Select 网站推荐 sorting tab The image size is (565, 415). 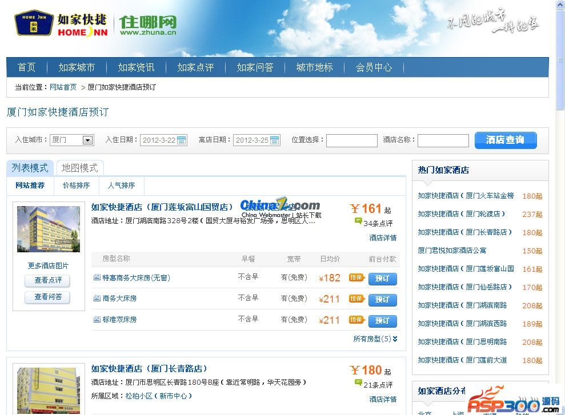pyautogui.click(x=30, y=186)
